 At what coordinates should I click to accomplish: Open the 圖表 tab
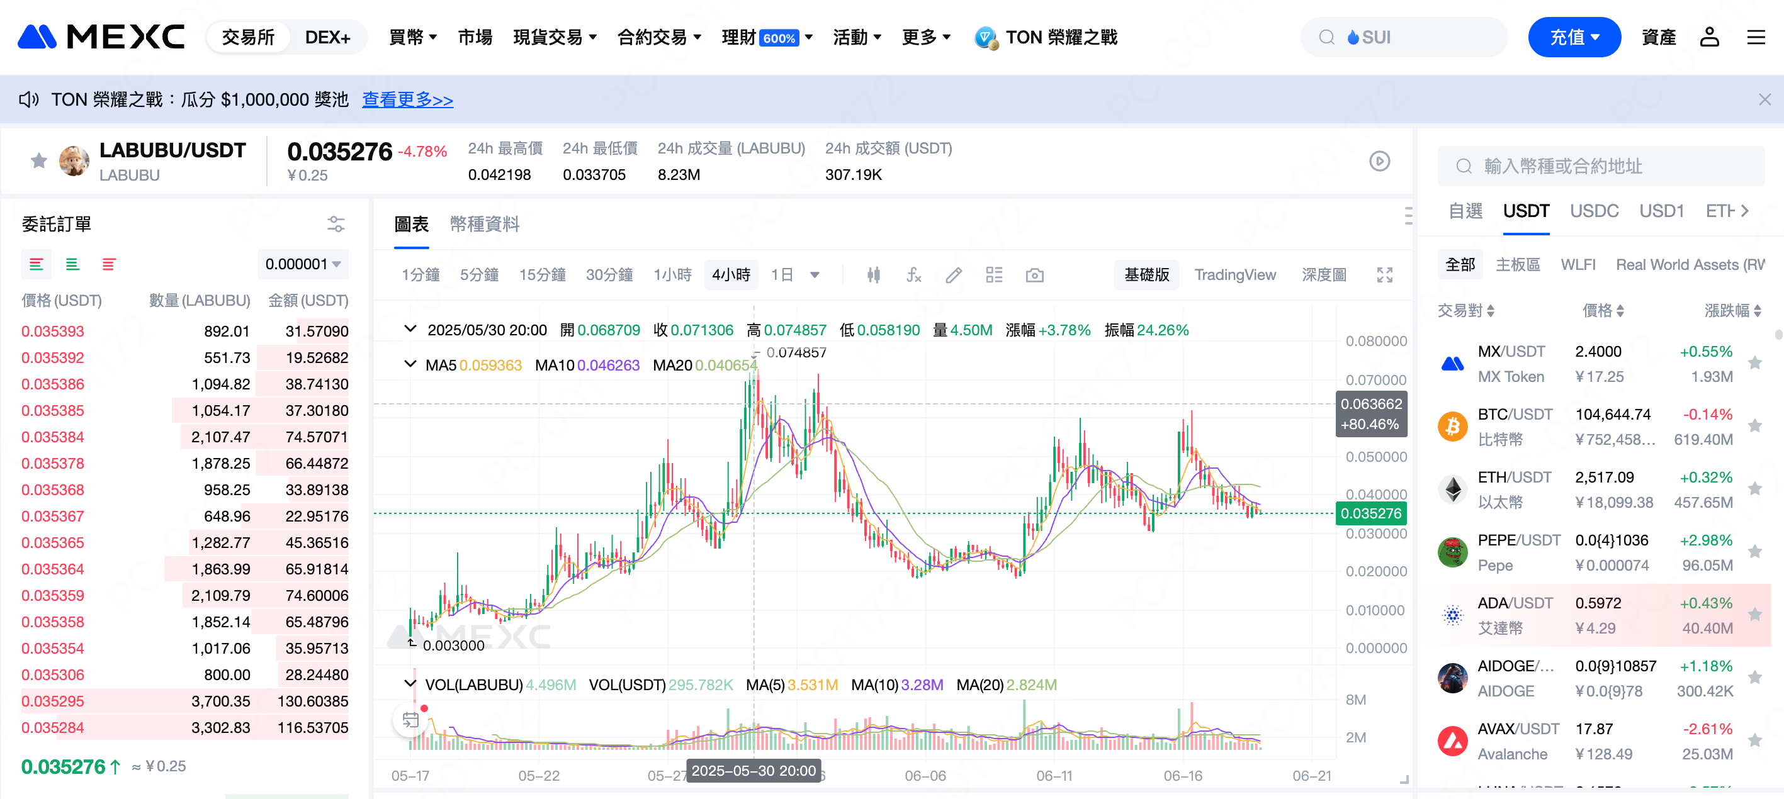click(411, 225)
